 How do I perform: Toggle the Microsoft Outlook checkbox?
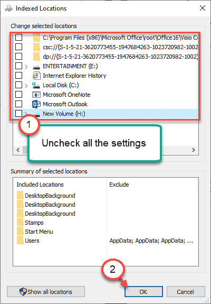19,104
